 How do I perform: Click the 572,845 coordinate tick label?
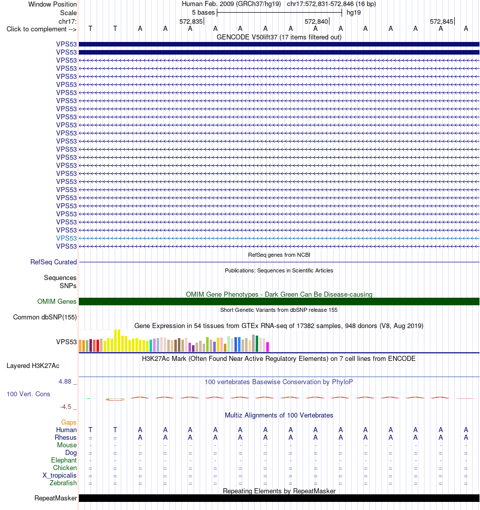click(441, 21)
